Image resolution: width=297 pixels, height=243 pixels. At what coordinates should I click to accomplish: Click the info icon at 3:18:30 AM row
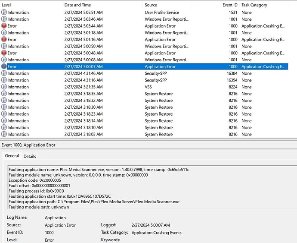click(x=4, y=107)
